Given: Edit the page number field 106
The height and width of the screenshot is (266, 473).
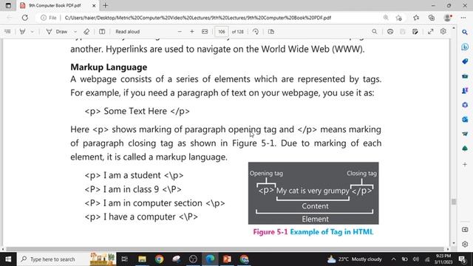Looking at the screenshot, I should click(x=222, y=31).
